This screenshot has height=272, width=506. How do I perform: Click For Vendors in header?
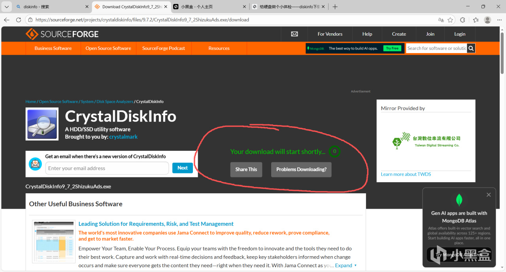click(330, 34)
